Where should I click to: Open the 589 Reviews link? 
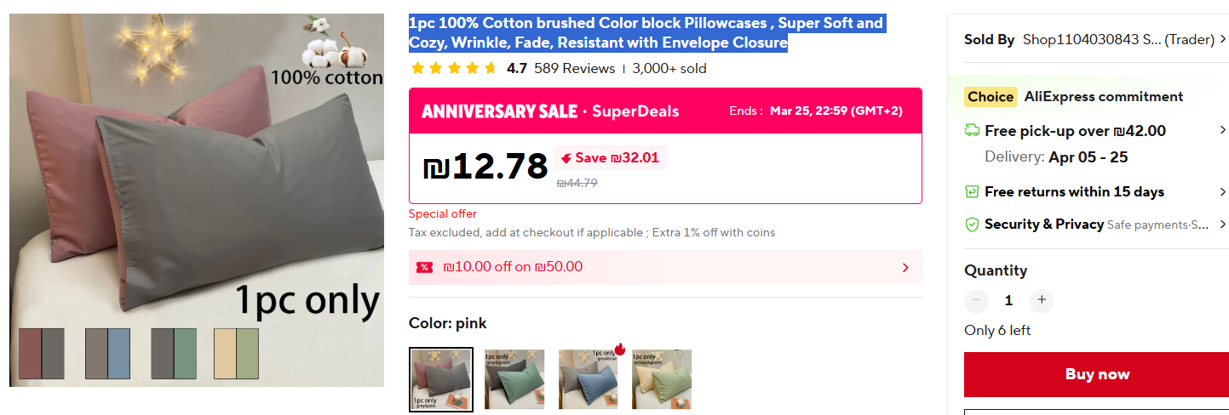574,69
